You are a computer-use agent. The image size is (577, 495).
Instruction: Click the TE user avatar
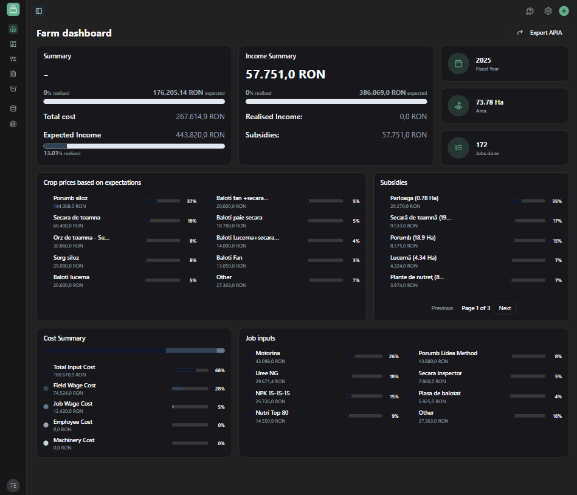click(13, 485)
